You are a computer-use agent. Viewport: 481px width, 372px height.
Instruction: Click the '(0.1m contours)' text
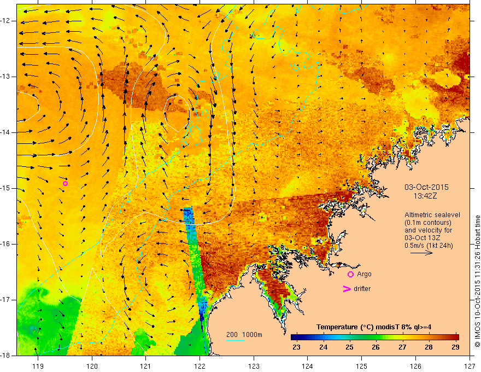click(427, 223)
